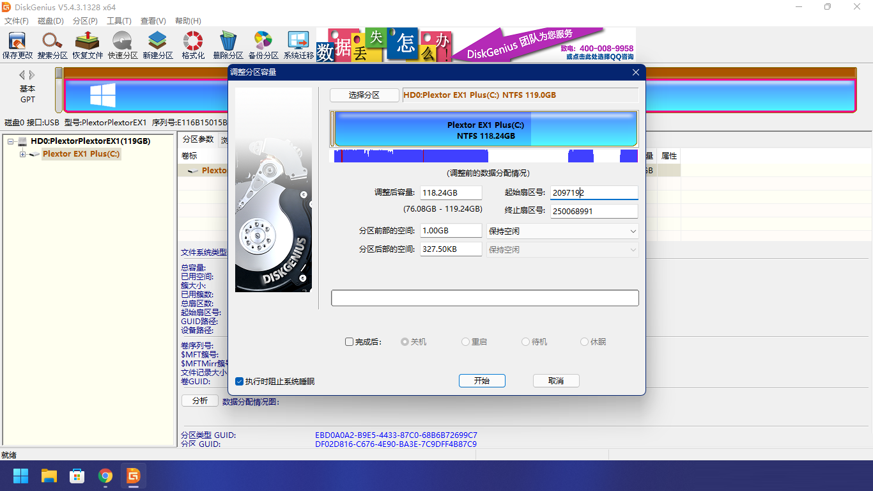873x491 pixels.
Task: Click the Windows logo on the disk map
Action: point(103,95)
